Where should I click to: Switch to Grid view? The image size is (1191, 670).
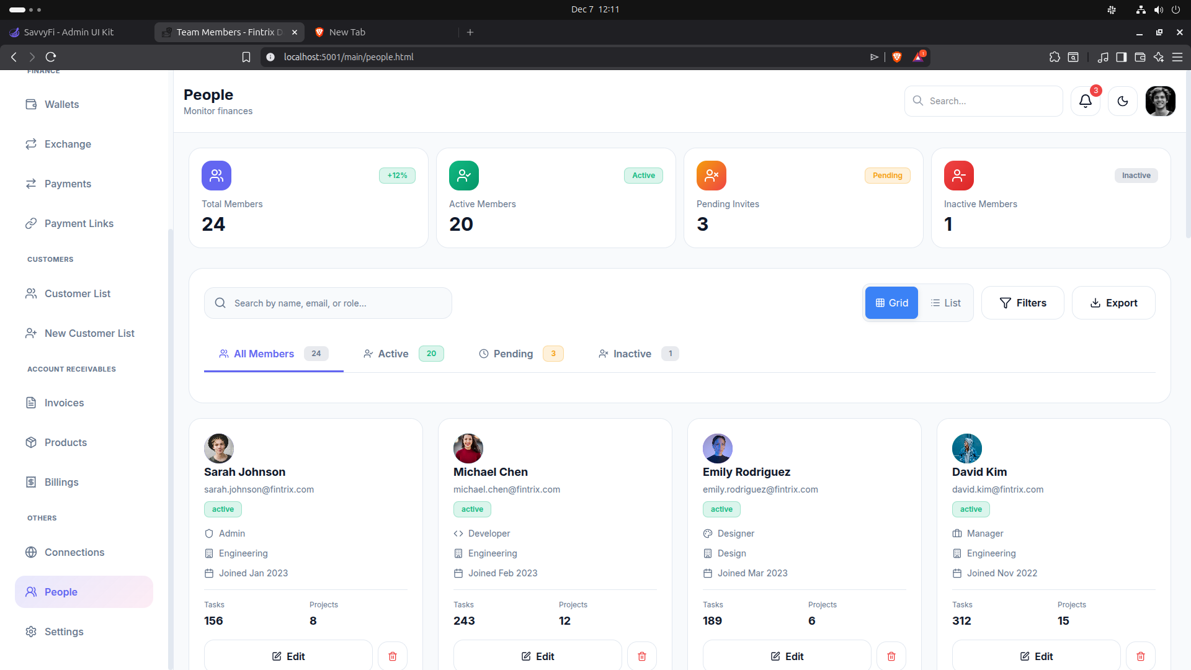tap(891, 303)
